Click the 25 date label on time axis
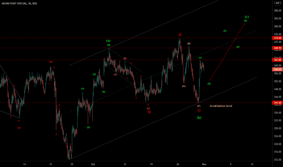 coord(72,164)
